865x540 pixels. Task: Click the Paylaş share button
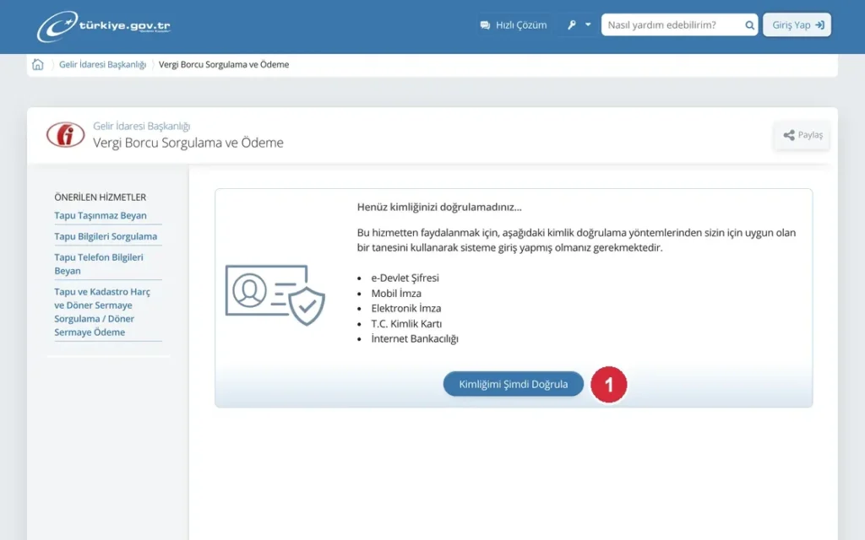pyautogui.click(x=802, y=135)
